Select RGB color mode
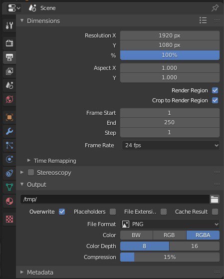The width and height of the screenshot is (224, 279). (169, 235)
